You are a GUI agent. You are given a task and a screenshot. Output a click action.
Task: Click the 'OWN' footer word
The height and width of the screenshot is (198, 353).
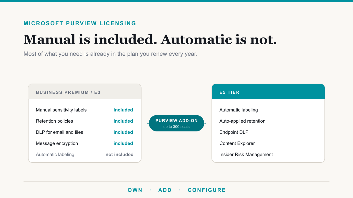pos(135,190)
